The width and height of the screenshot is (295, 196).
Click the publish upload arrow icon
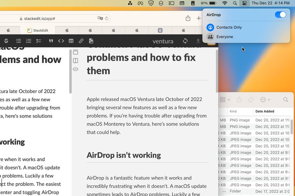(198, 41)
